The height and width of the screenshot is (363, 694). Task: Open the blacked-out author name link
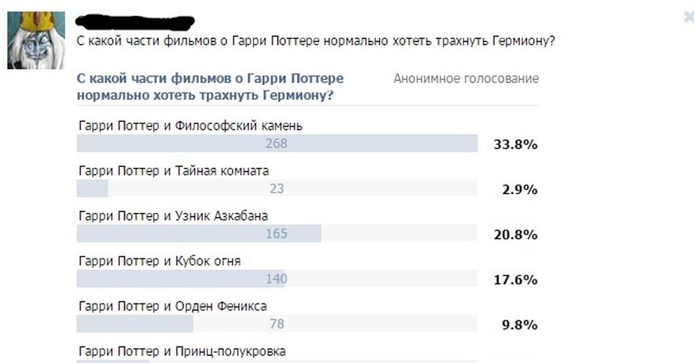point(136,23)
